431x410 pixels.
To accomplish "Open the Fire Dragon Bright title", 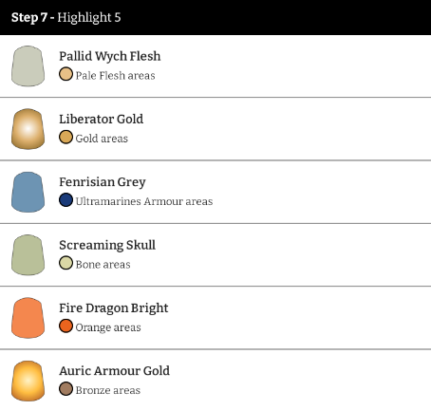I will (x=114, y=308).
